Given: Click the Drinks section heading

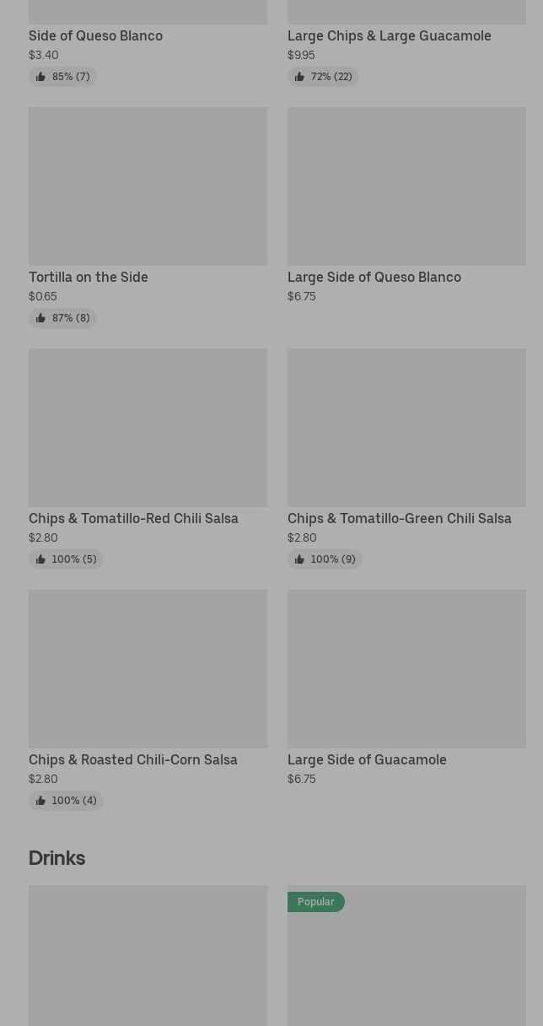Looking at the screenshot, I should (x=56, y=858).
